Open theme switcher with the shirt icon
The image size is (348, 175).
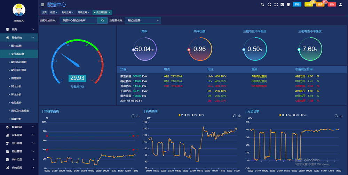tap(288, 5)
